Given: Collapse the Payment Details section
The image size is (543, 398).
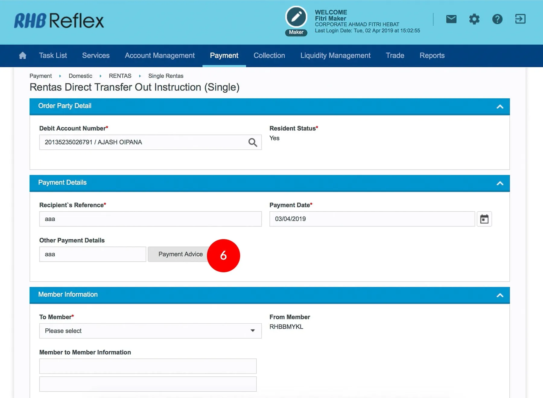Looking at the screenshot, I should [500, 183].
